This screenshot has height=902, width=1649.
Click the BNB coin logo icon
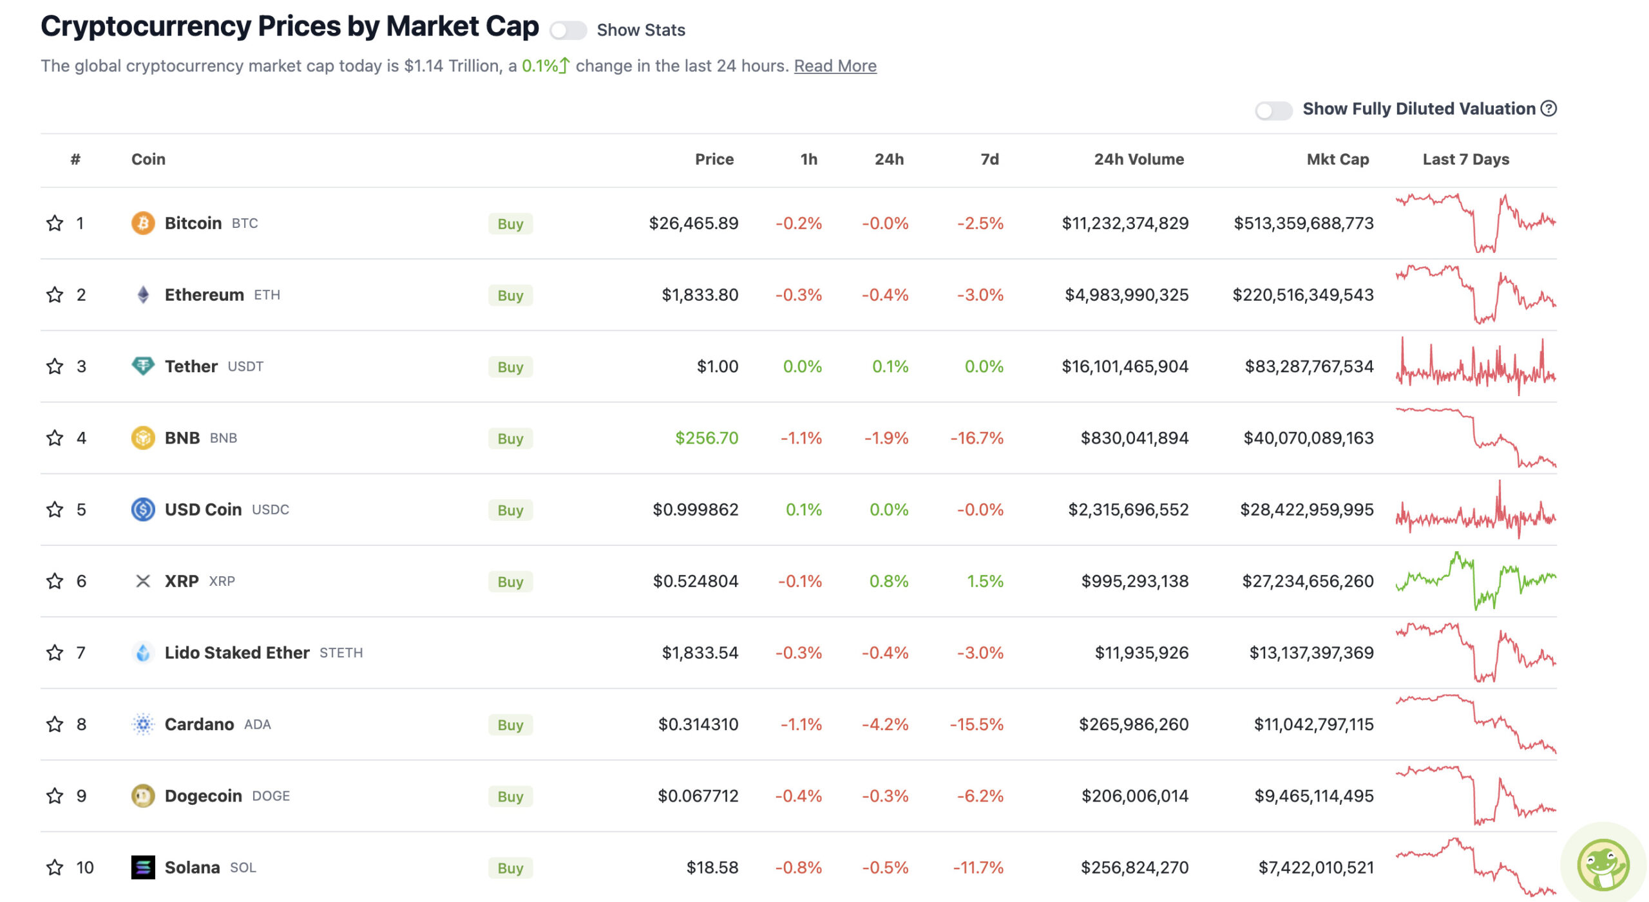coord(143,438)
